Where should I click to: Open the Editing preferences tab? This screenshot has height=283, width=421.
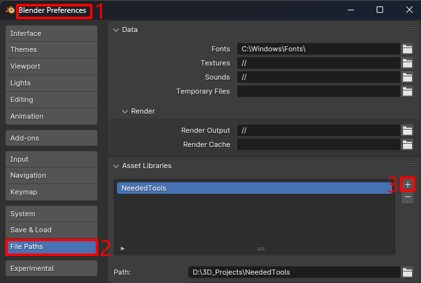[51, 99]
